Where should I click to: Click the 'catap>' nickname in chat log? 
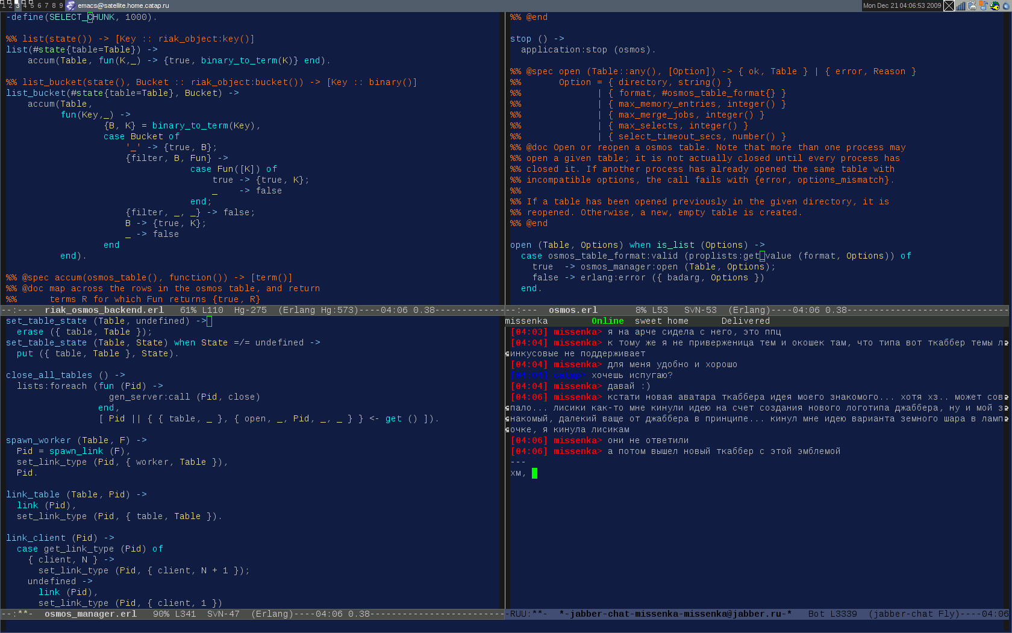569,375
